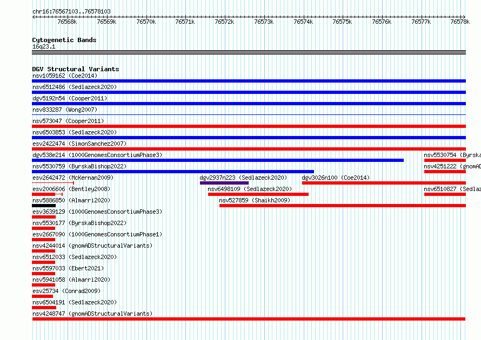481x340 pixels.
Task: Click the 16q23.1 band label
Action: tap(44, 46)
